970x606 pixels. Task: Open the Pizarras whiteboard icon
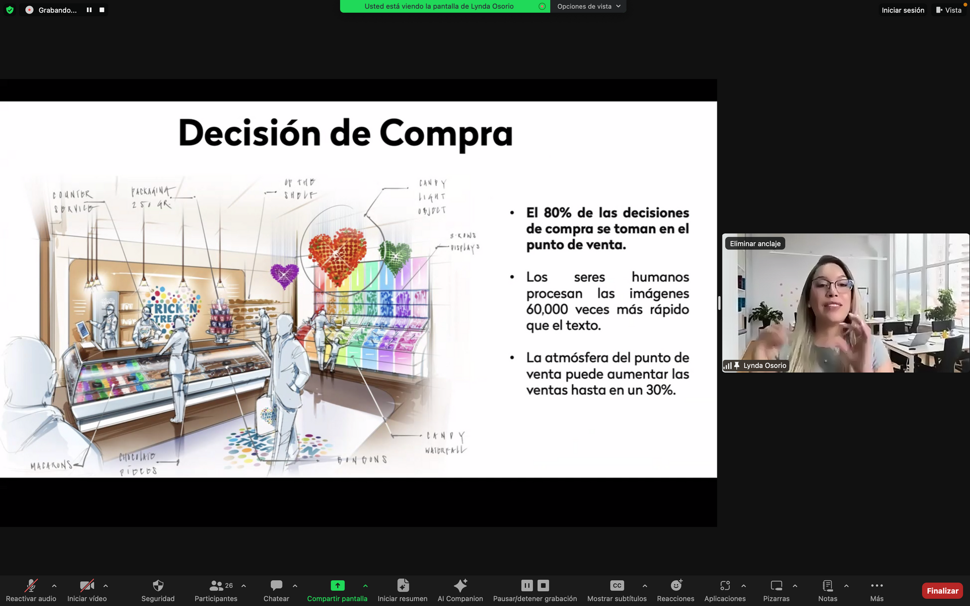776,586
